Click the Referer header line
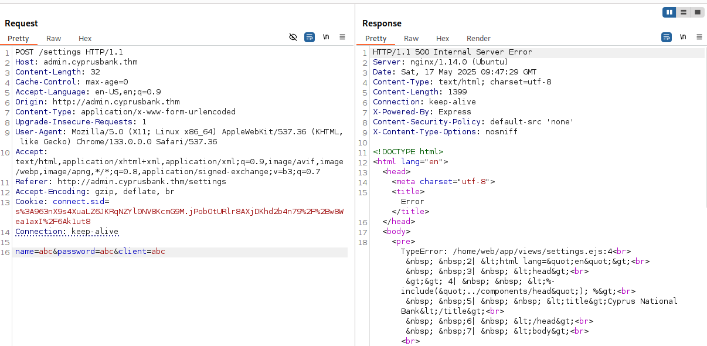Viewport: 707px width, 346px height. [x=121, y=182]
